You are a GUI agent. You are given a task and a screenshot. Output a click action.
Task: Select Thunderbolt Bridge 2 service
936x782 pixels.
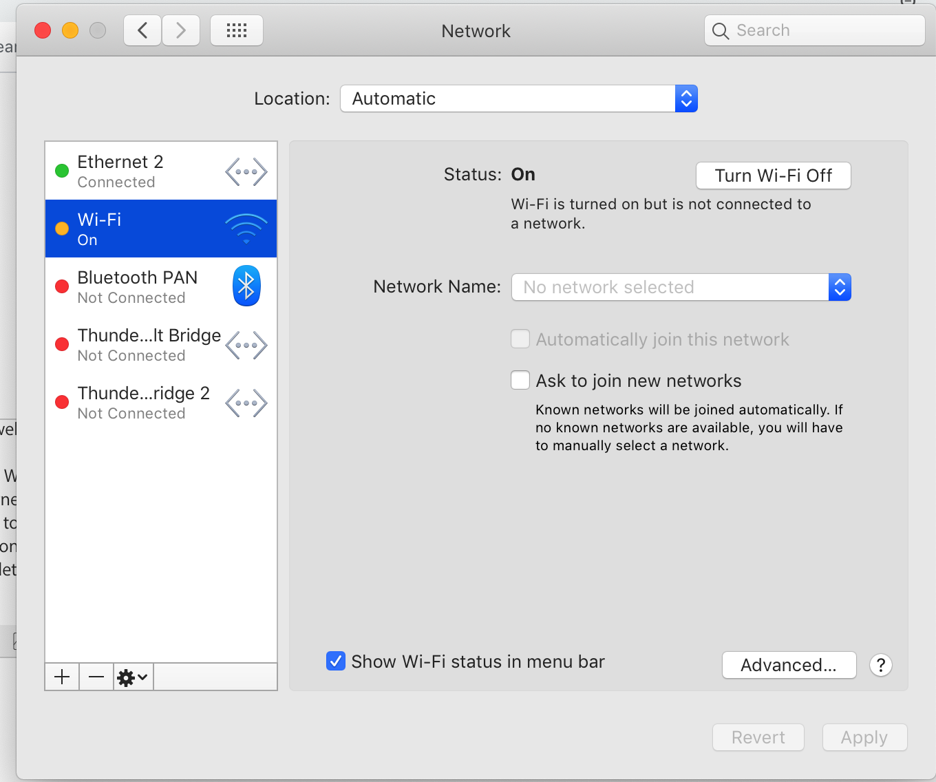click(161, 402)
